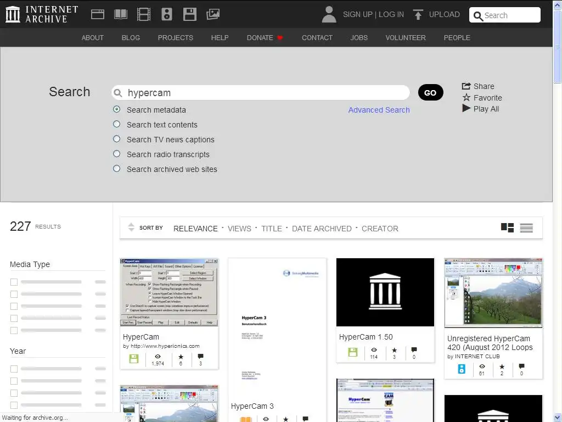Open the JOBS menu item
562x422 pixels.
click(x=359, y=38)
